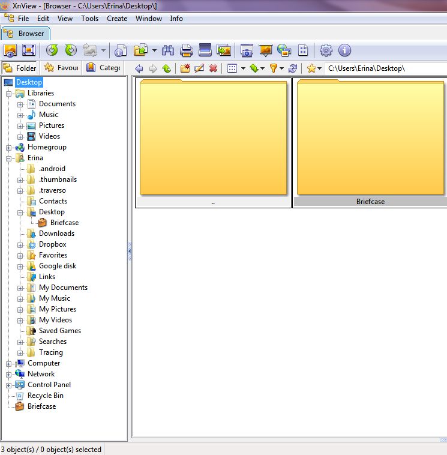Click the binoculars Search icon

(x=167, y=50)
